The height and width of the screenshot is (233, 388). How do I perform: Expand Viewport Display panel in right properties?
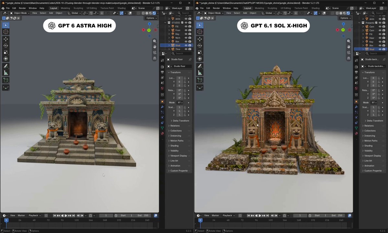point(373,156)
